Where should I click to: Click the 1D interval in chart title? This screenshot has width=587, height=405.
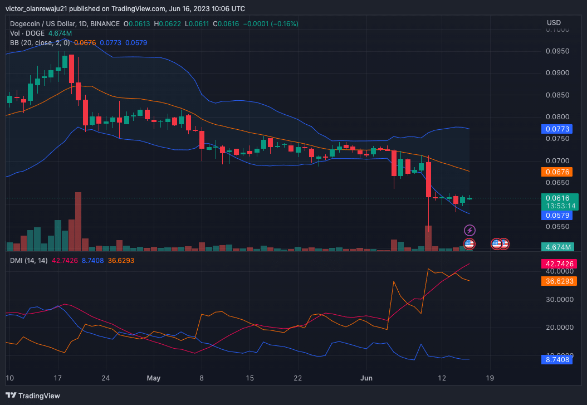[82, 23]
